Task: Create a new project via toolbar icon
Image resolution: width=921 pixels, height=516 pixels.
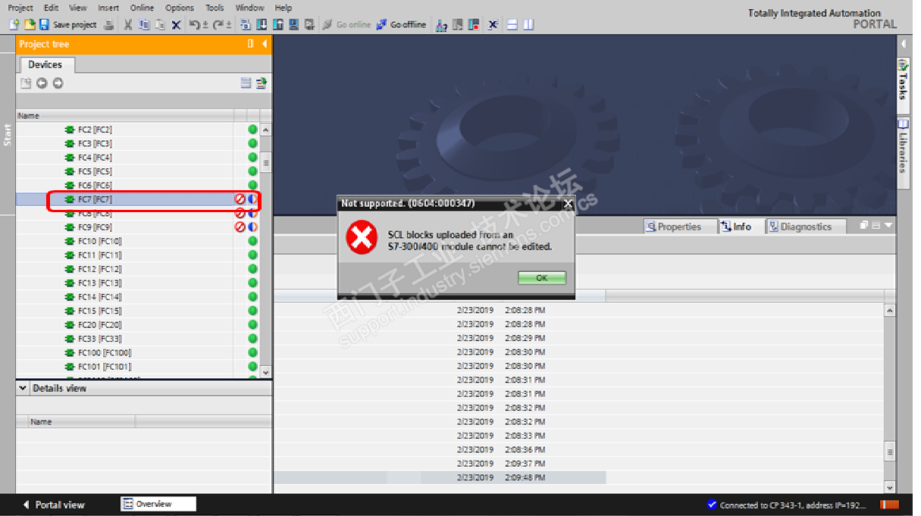Action: (x=15, y=24)
